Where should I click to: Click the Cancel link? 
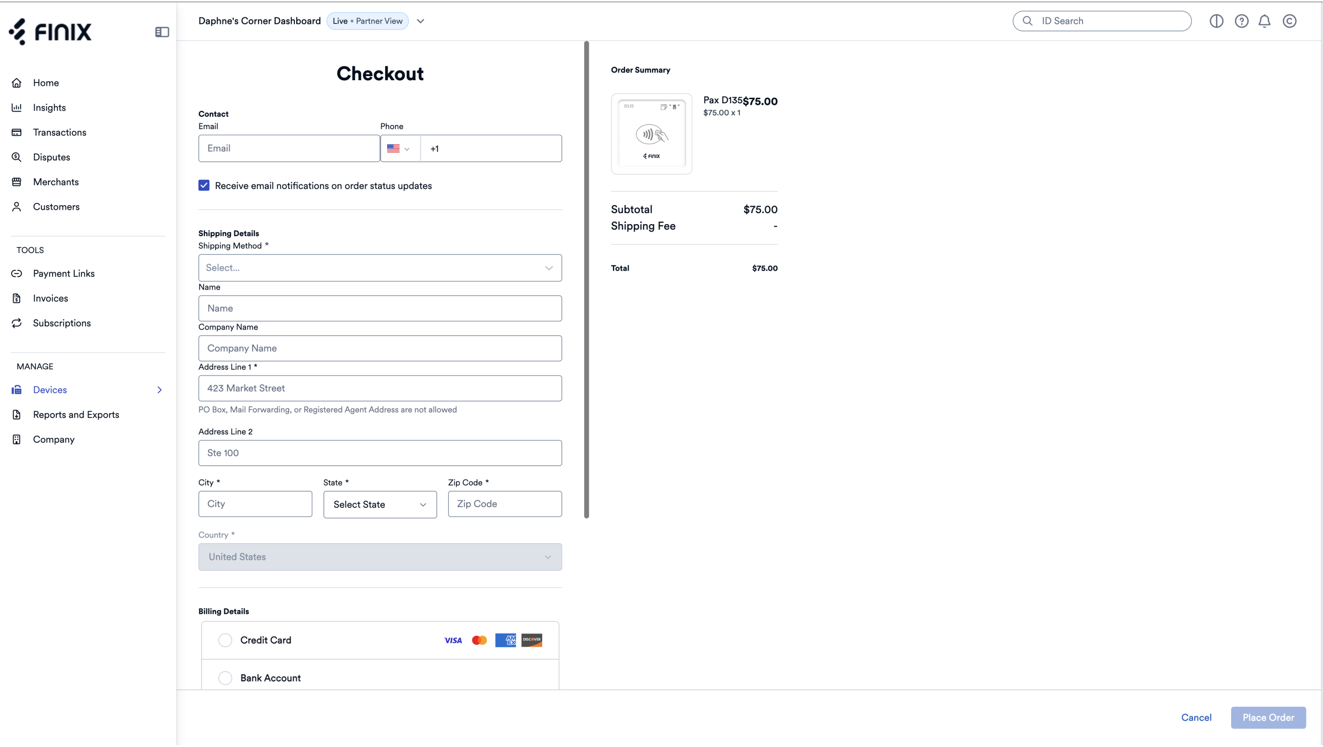(x=1196, y=717)
